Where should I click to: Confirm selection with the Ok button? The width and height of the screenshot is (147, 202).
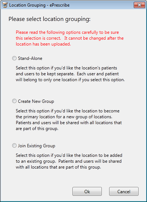tap(87, 191)
